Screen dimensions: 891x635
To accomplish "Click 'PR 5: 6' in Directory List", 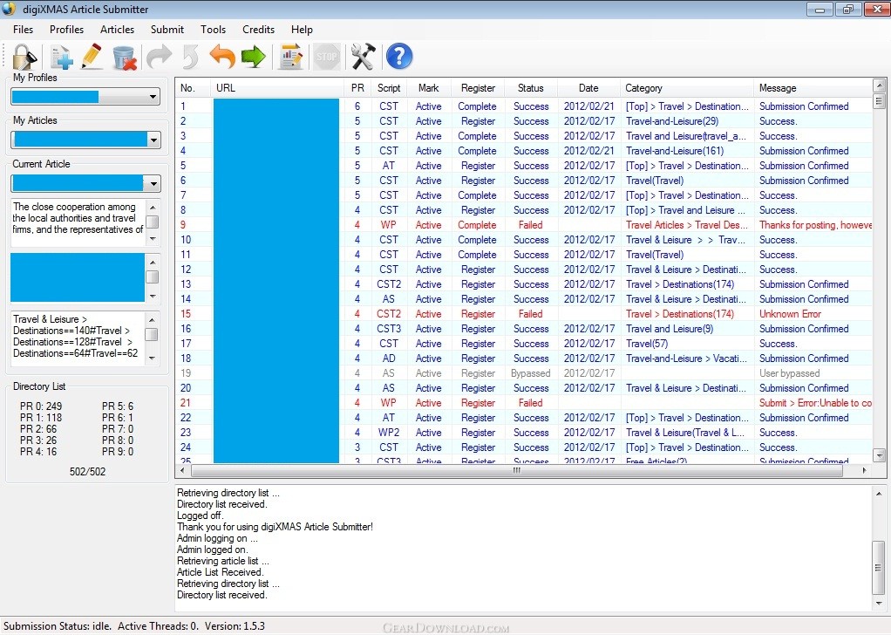I will tap(118, 406).
